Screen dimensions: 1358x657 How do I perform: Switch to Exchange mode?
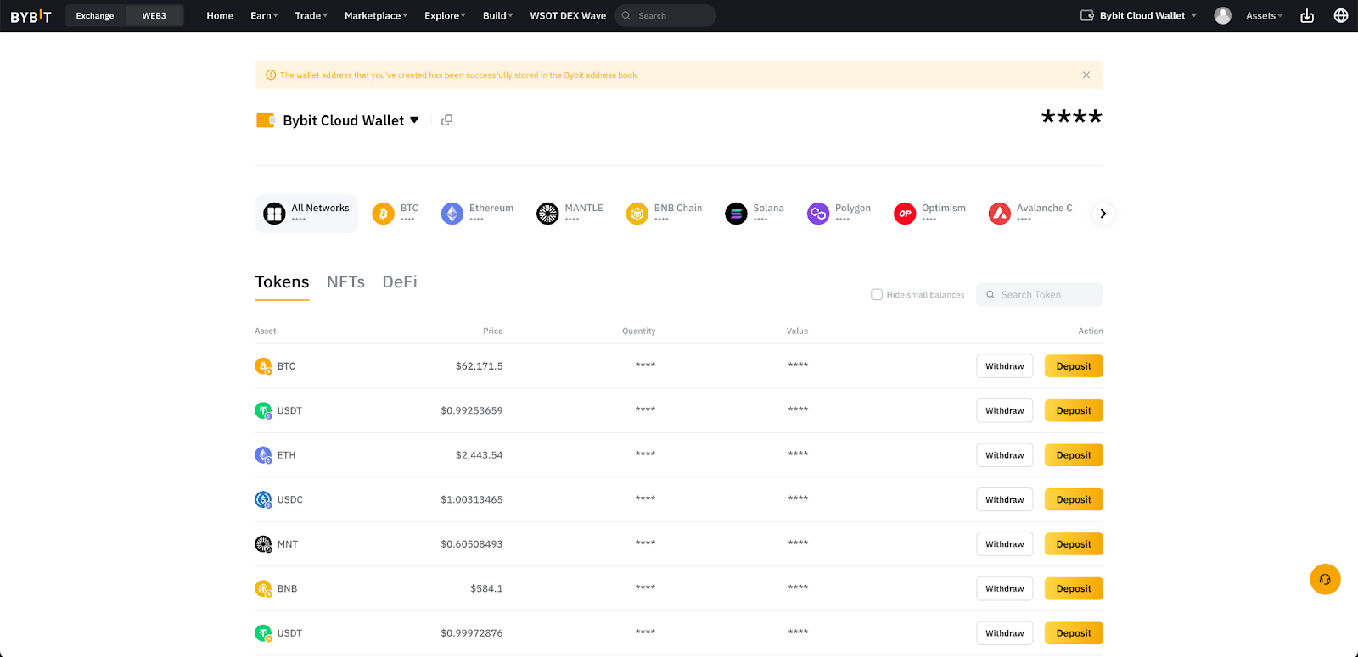coord(95,16)
